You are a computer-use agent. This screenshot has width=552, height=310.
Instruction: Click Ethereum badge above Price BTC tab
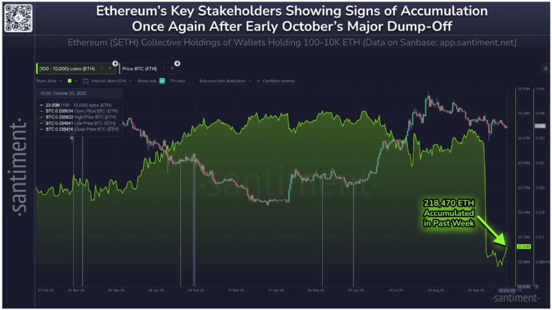pyautogui.click(x=177, y=63)
